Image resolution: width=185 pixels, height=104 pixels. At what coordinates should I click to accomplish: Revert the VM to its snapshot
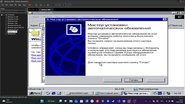point(44,5)
